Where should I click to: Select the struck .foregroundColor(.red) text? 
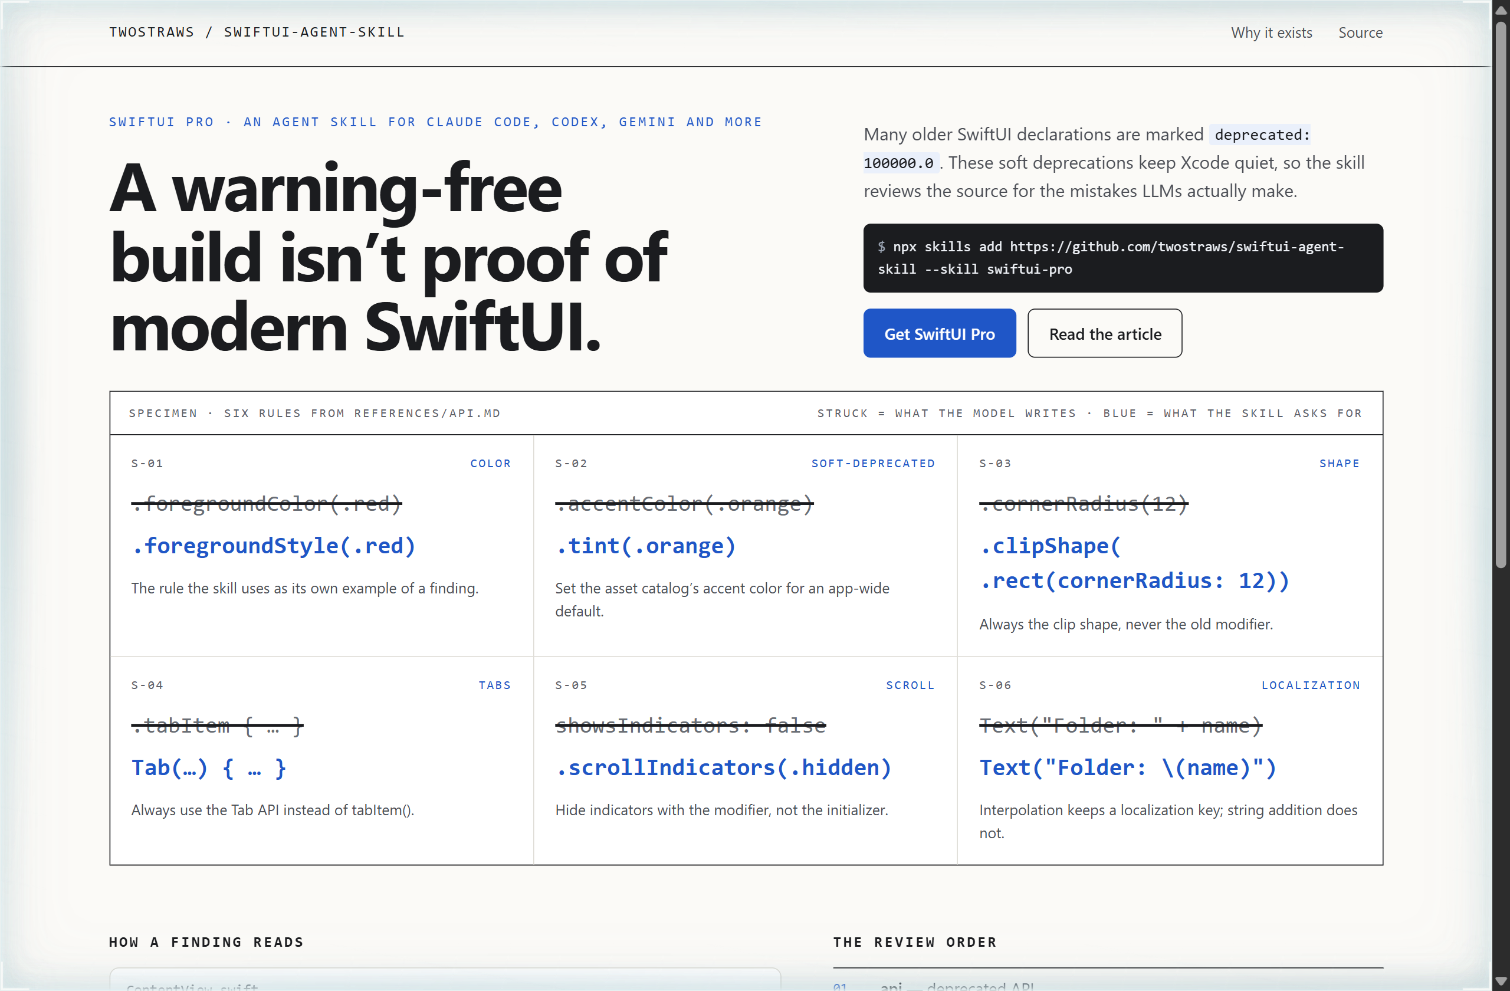(x=267, y=504)
